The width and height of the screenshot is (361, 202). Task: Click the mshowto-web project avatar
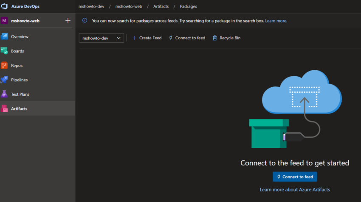click(5, 20)
